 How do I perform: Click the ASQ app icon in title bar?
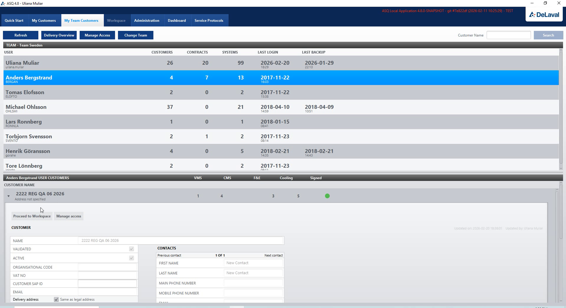tap(3, 3)
